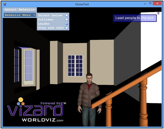Open the Select Behavior menu header
This screenshot has height=129, width=164.
[x=20, y=9]
